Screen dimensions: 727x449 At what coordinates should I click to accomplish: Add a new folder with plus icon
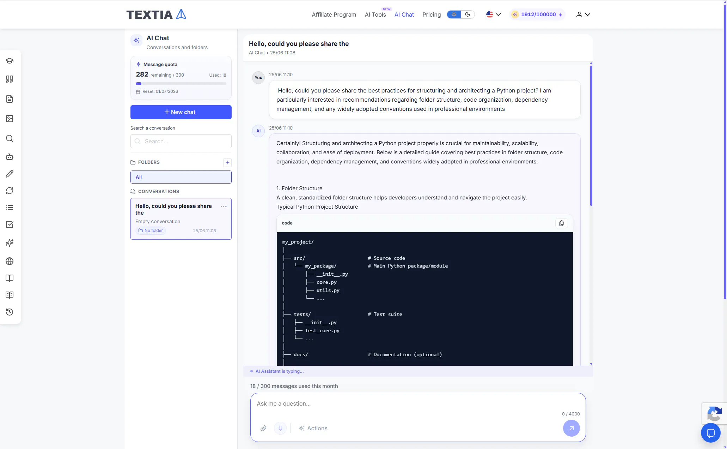pyautogui.click(x=227, y=162)
